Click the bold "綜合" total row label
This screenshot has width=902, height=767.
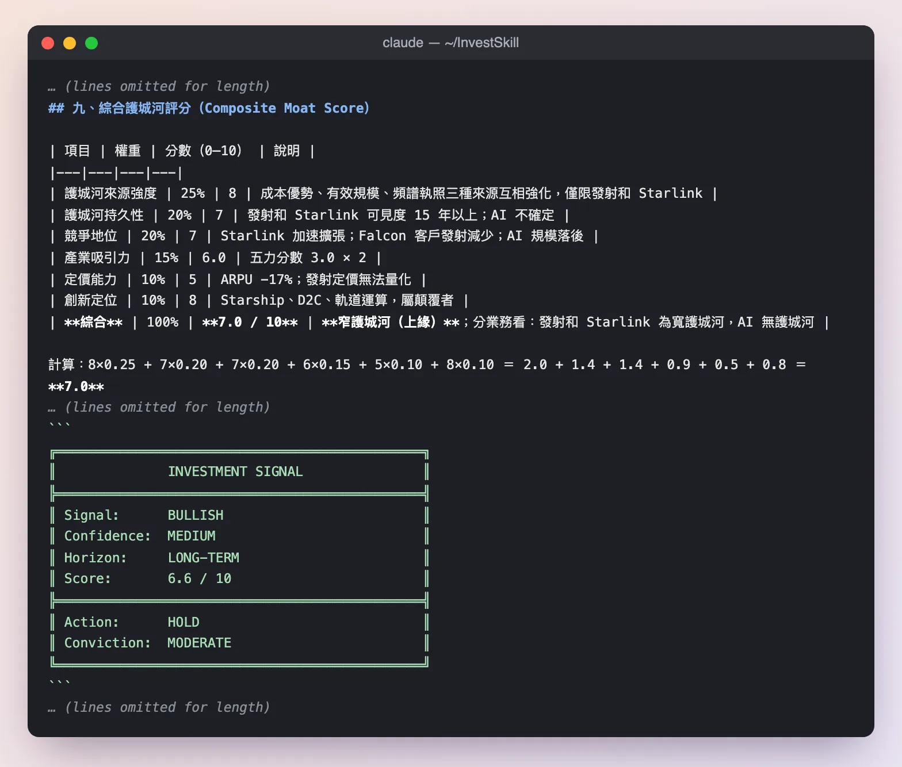coord(93,322)
